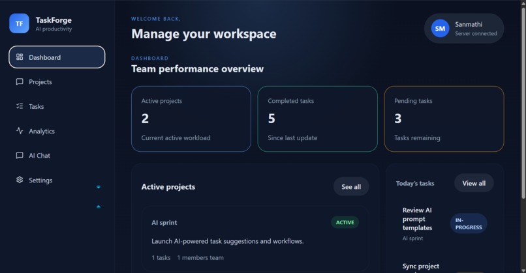Click the vertical page scrollbar
Screen dimensions: 526x273
click(x=523, y=104)
